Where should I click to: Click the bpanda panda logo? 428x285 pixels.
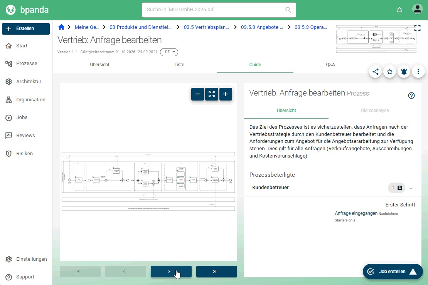click(11, 10)
